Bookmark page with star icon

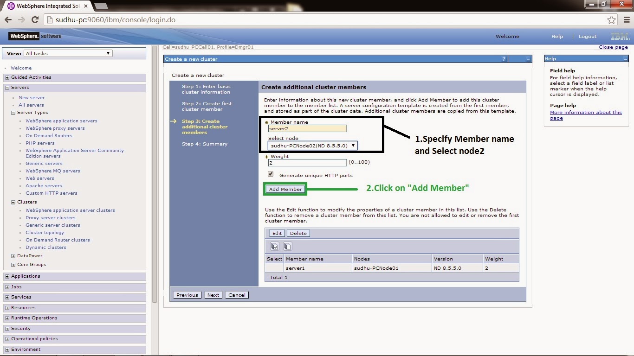pyautogui.click(x=612, y=19)
